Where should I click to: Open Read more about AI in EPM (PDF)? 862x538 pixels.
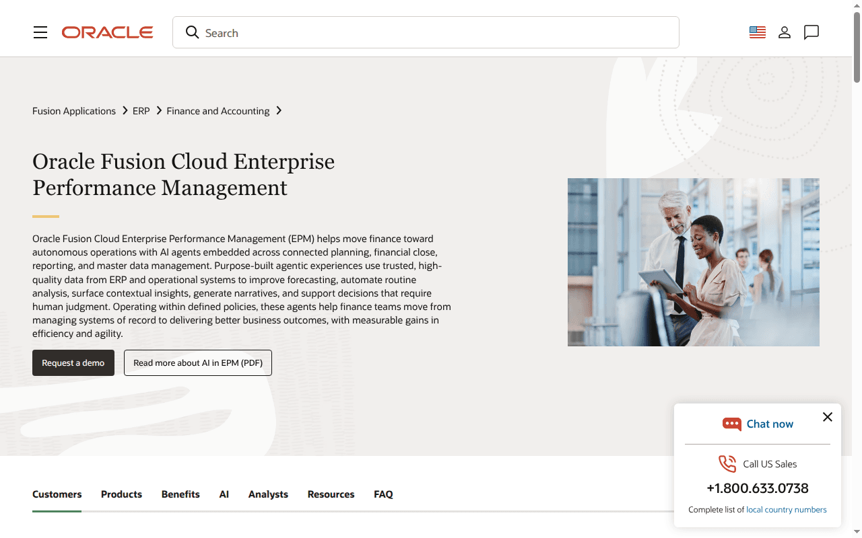pos(198,362)
